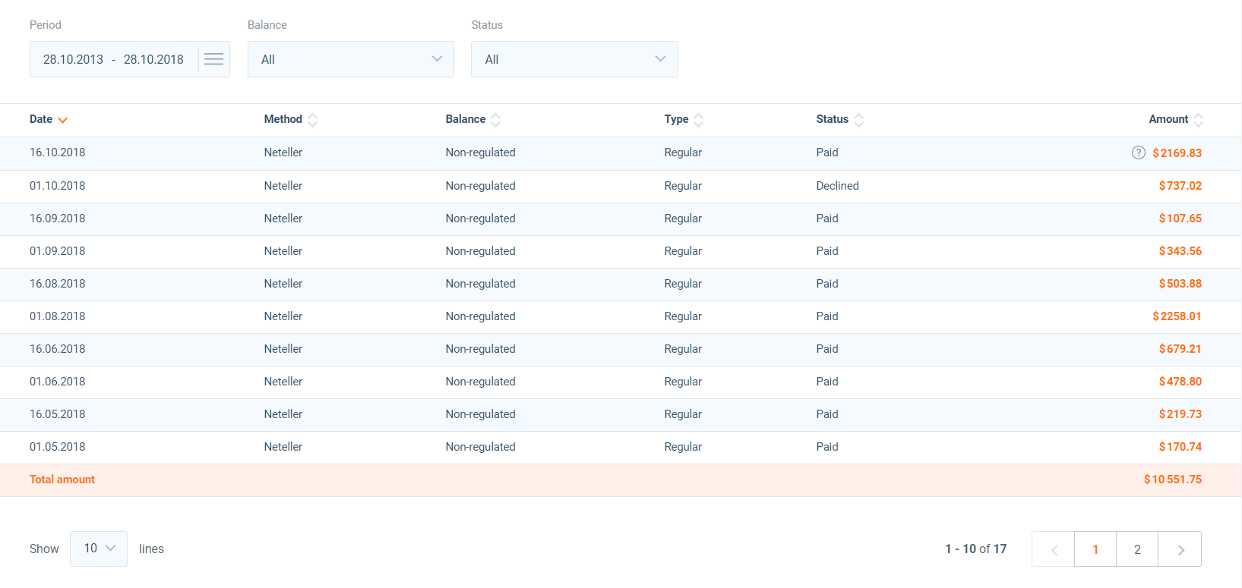This screenshot has width=1242, height=588.
Task: Click the $2258.01 amount
Action: (1177, 316)
